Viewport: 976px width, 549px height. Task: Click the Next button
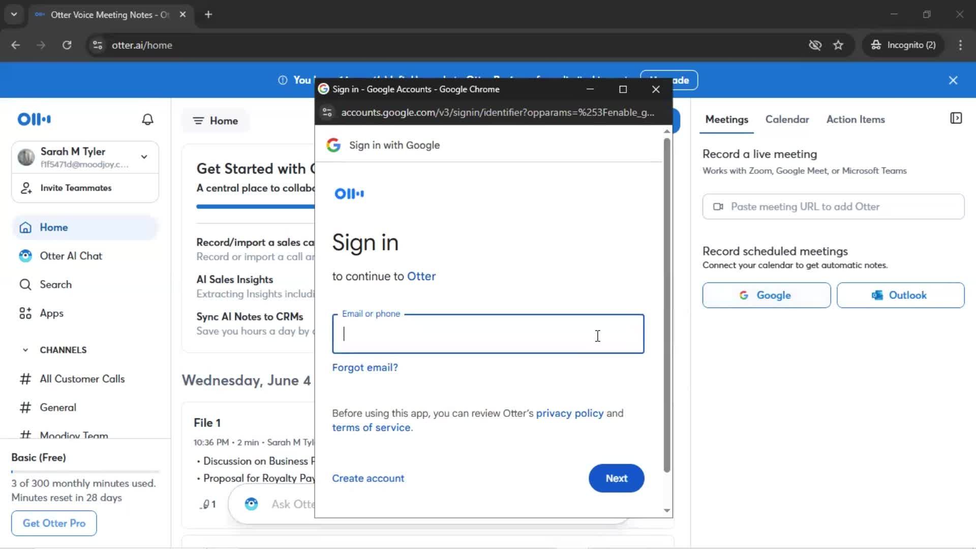click(x=616, y=478)
